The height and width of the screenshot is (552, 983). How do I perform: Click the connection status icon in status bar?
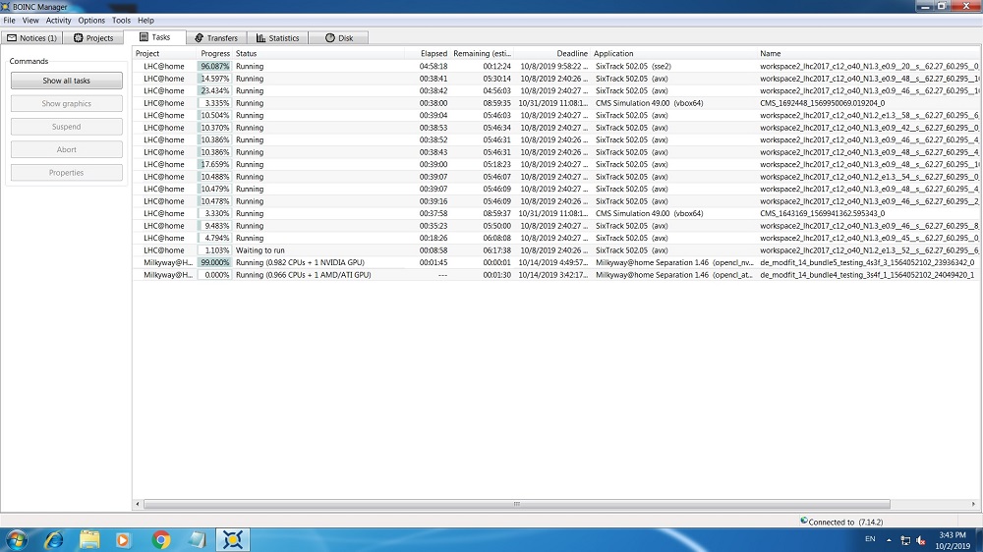(804, 521)
